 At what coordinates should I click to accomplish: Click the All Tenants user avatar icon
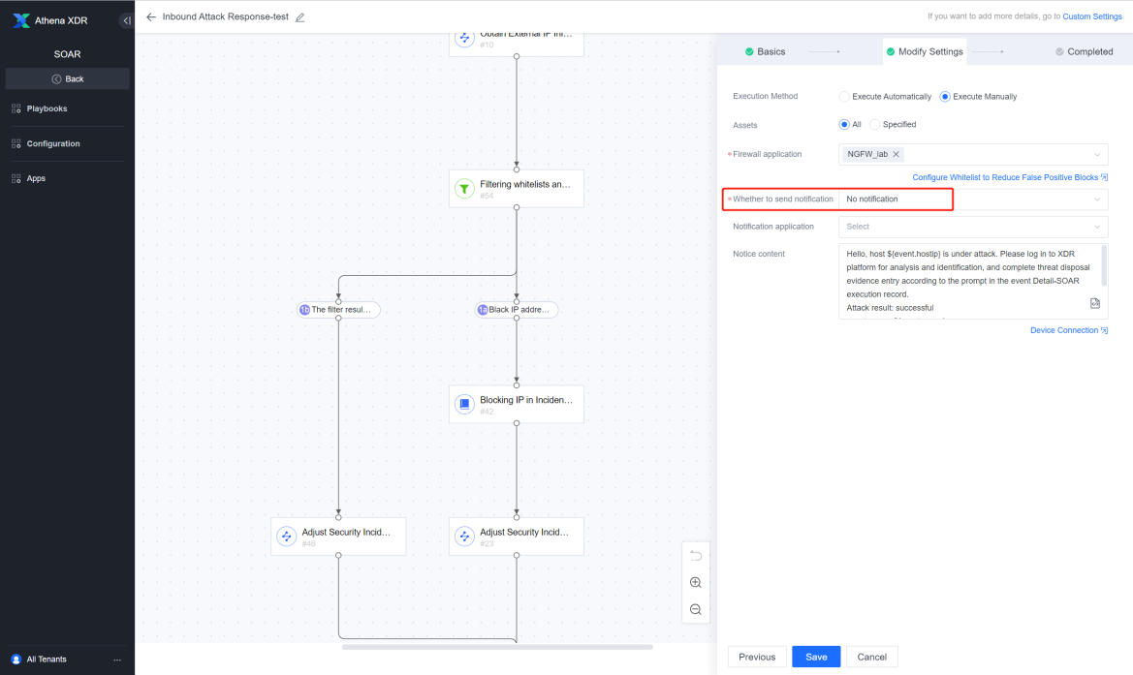(x=16, y=660)
